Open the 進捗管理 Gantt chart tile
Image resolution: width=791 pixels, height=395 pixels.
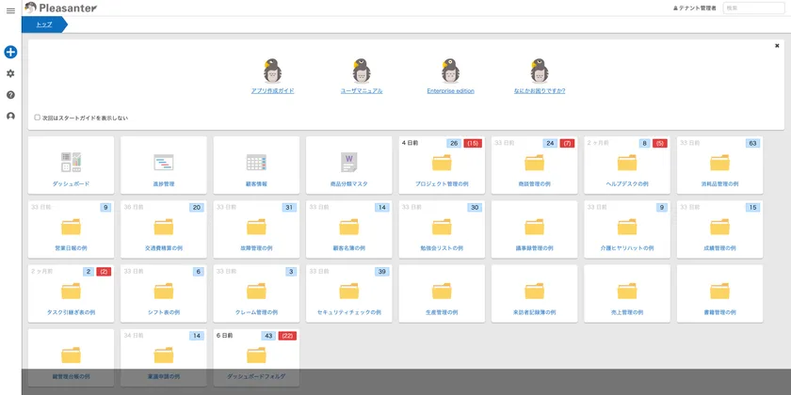[x=164, y=165]
